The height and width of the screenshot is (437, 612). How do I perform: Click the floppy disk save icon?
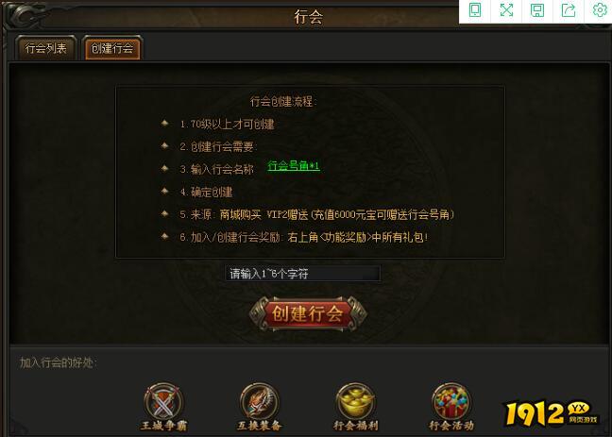(537, 9)
